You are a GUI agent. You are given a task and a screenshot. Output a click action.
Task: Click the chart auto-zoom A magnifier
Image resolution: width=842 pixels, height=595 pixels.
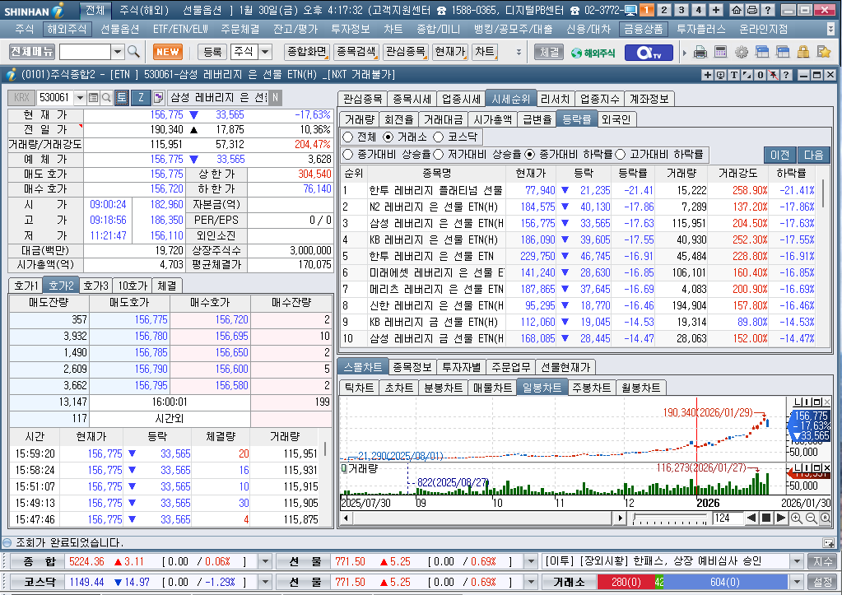[826, 518]
